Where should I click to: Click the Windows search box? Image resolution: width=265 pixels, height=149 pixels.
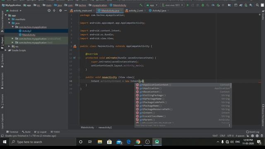point(43,142)
